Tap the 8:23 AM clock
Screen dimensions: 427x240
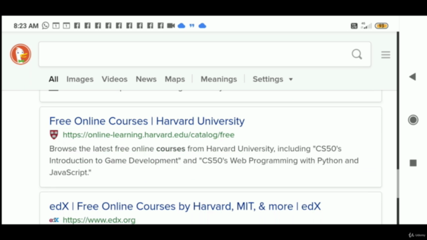point(26,26)
